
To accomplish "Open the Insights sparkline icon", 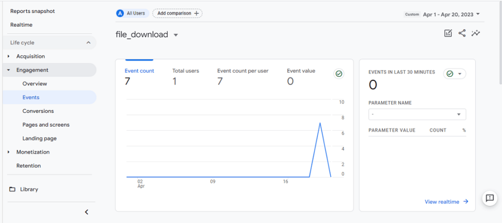I will (476, 33).
